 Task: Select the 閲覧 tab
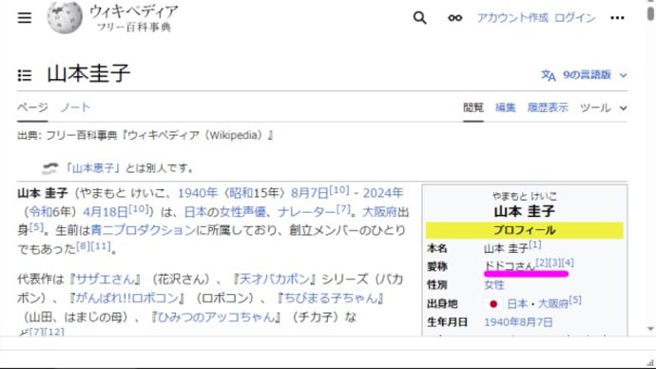[473, 107]
